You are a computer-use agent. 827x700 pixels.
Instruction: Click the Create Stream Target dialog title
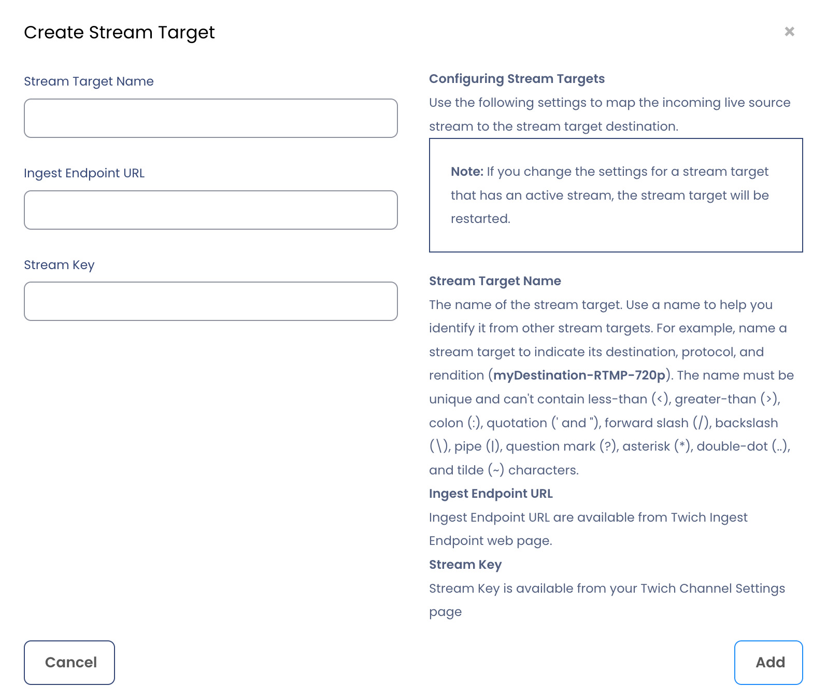119,33
